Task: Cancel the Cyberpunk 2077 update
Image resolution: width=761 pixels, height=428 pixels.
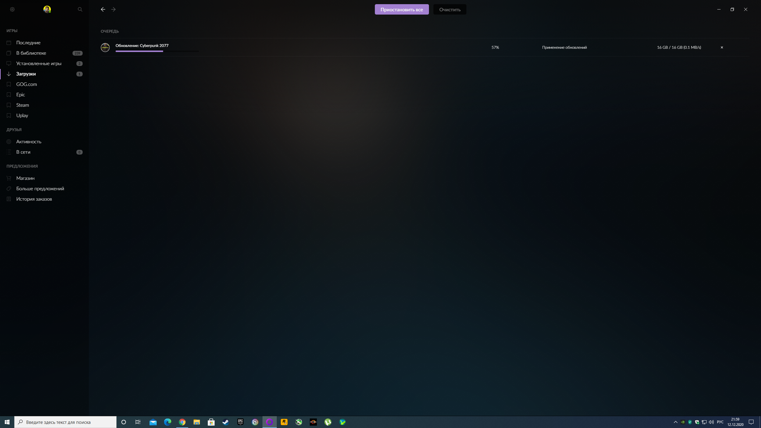Action: (722, 48)
